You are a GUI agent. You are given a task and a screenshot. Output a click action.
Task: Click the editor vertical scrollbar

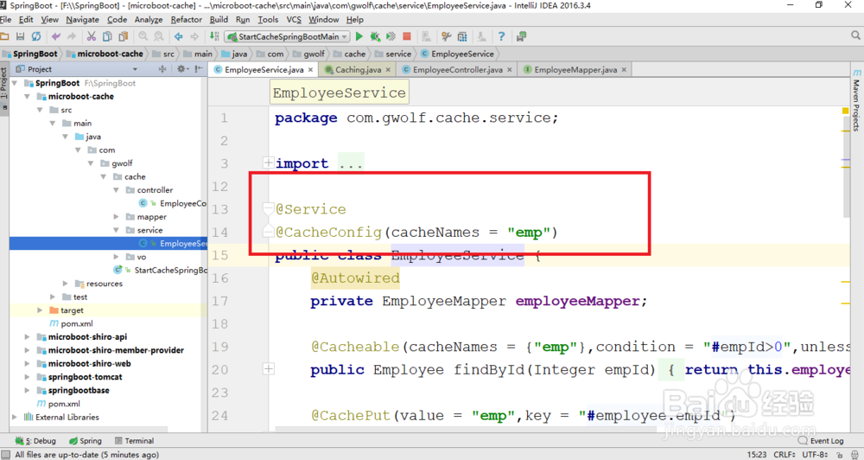(846, 165)
